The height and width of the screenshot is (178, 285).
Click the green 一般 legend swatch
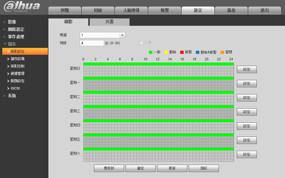(x=151, y=52)
